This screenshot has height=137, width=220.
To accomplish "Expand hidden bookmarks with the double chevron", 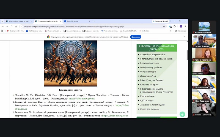I will pos(170,31).
